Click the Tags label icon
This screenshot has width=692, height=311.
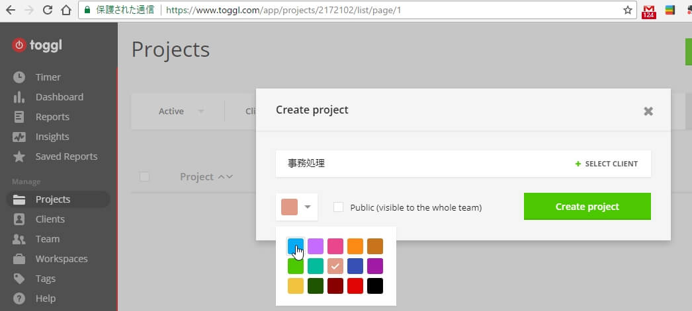coord(19,279)
